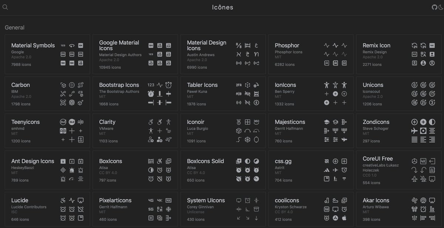The image size is (444, 228).
Task: Click the 123 icon in Material Symbols
Action: [x=63, y=45]
